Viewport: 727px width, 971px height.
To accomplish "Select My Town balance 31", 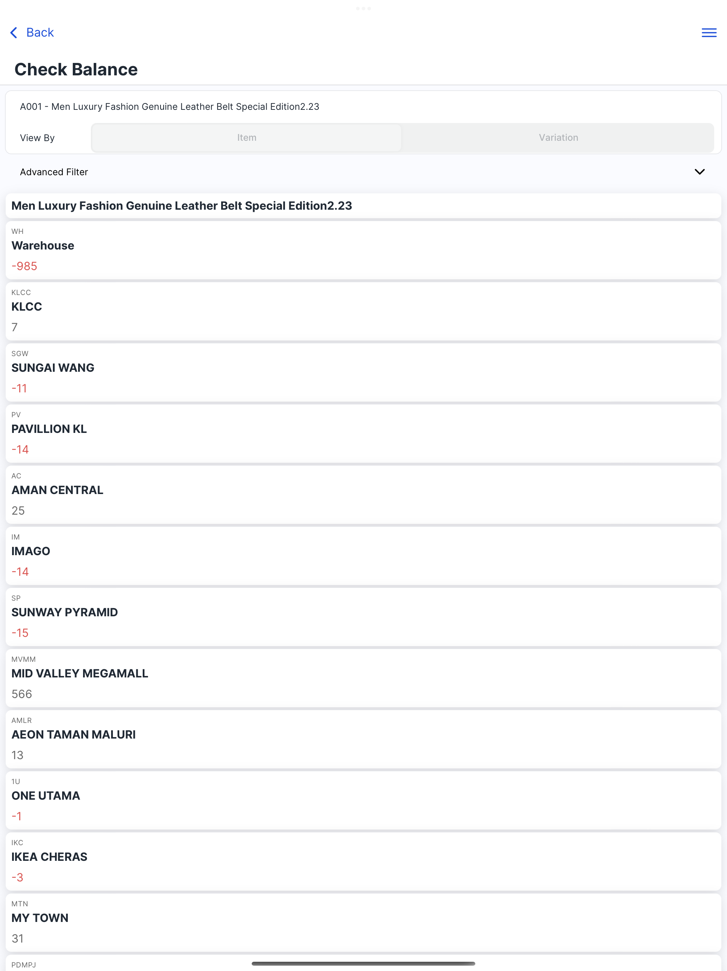I will 17,939.
